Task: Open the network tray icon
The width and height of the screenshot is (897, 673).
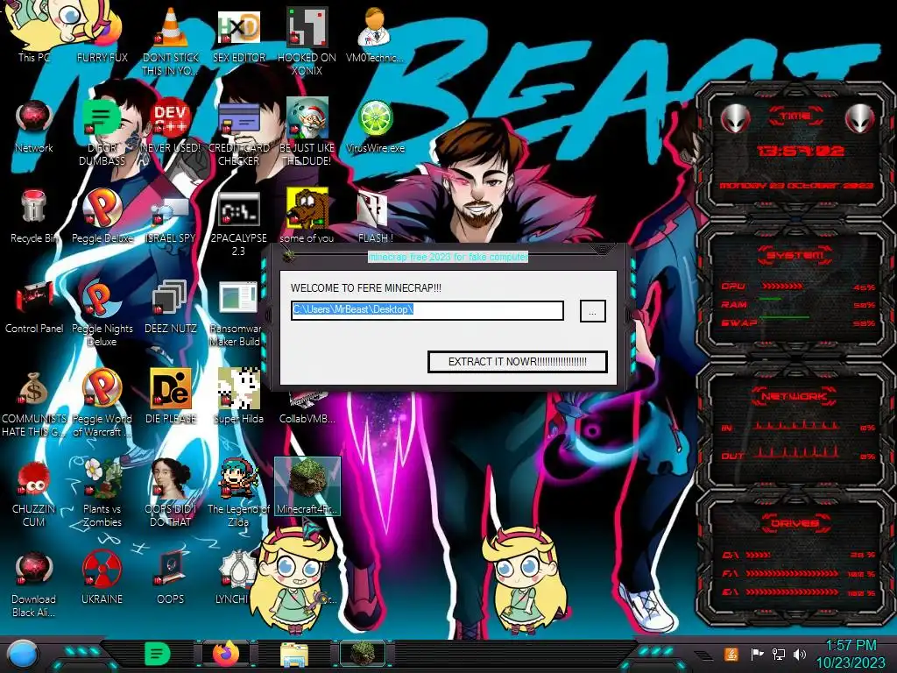Action: pos(779,654)
